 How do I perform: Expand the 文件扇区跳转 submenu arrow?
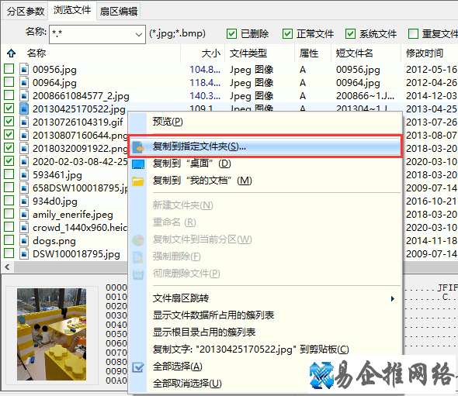click(393, 298)
